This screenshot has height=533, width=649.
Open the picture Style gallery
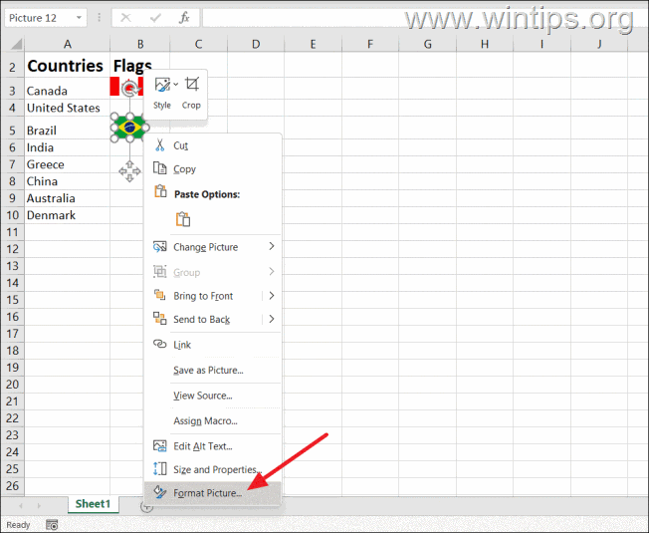click(x=162, y=94)
